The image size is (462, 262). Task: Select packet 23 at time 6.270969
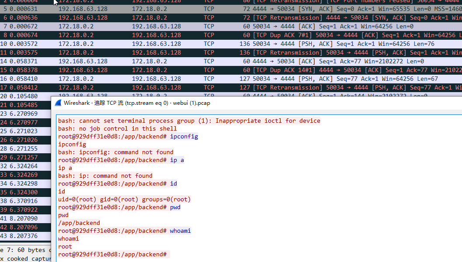[25, 114]
